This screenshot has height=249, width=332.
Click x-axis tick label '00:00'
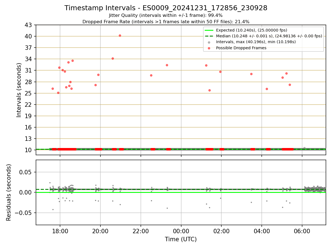pyautogui.click(x=181, y=231)
